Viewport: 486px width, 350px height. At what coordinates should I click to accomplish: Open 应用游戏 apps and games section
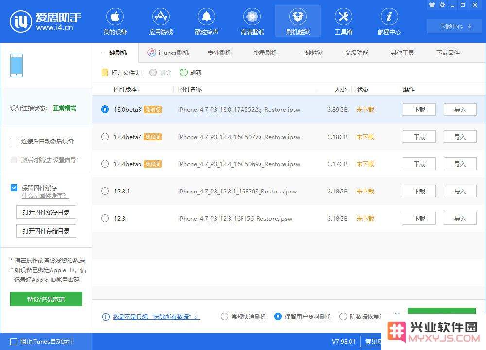coord(160,21)
